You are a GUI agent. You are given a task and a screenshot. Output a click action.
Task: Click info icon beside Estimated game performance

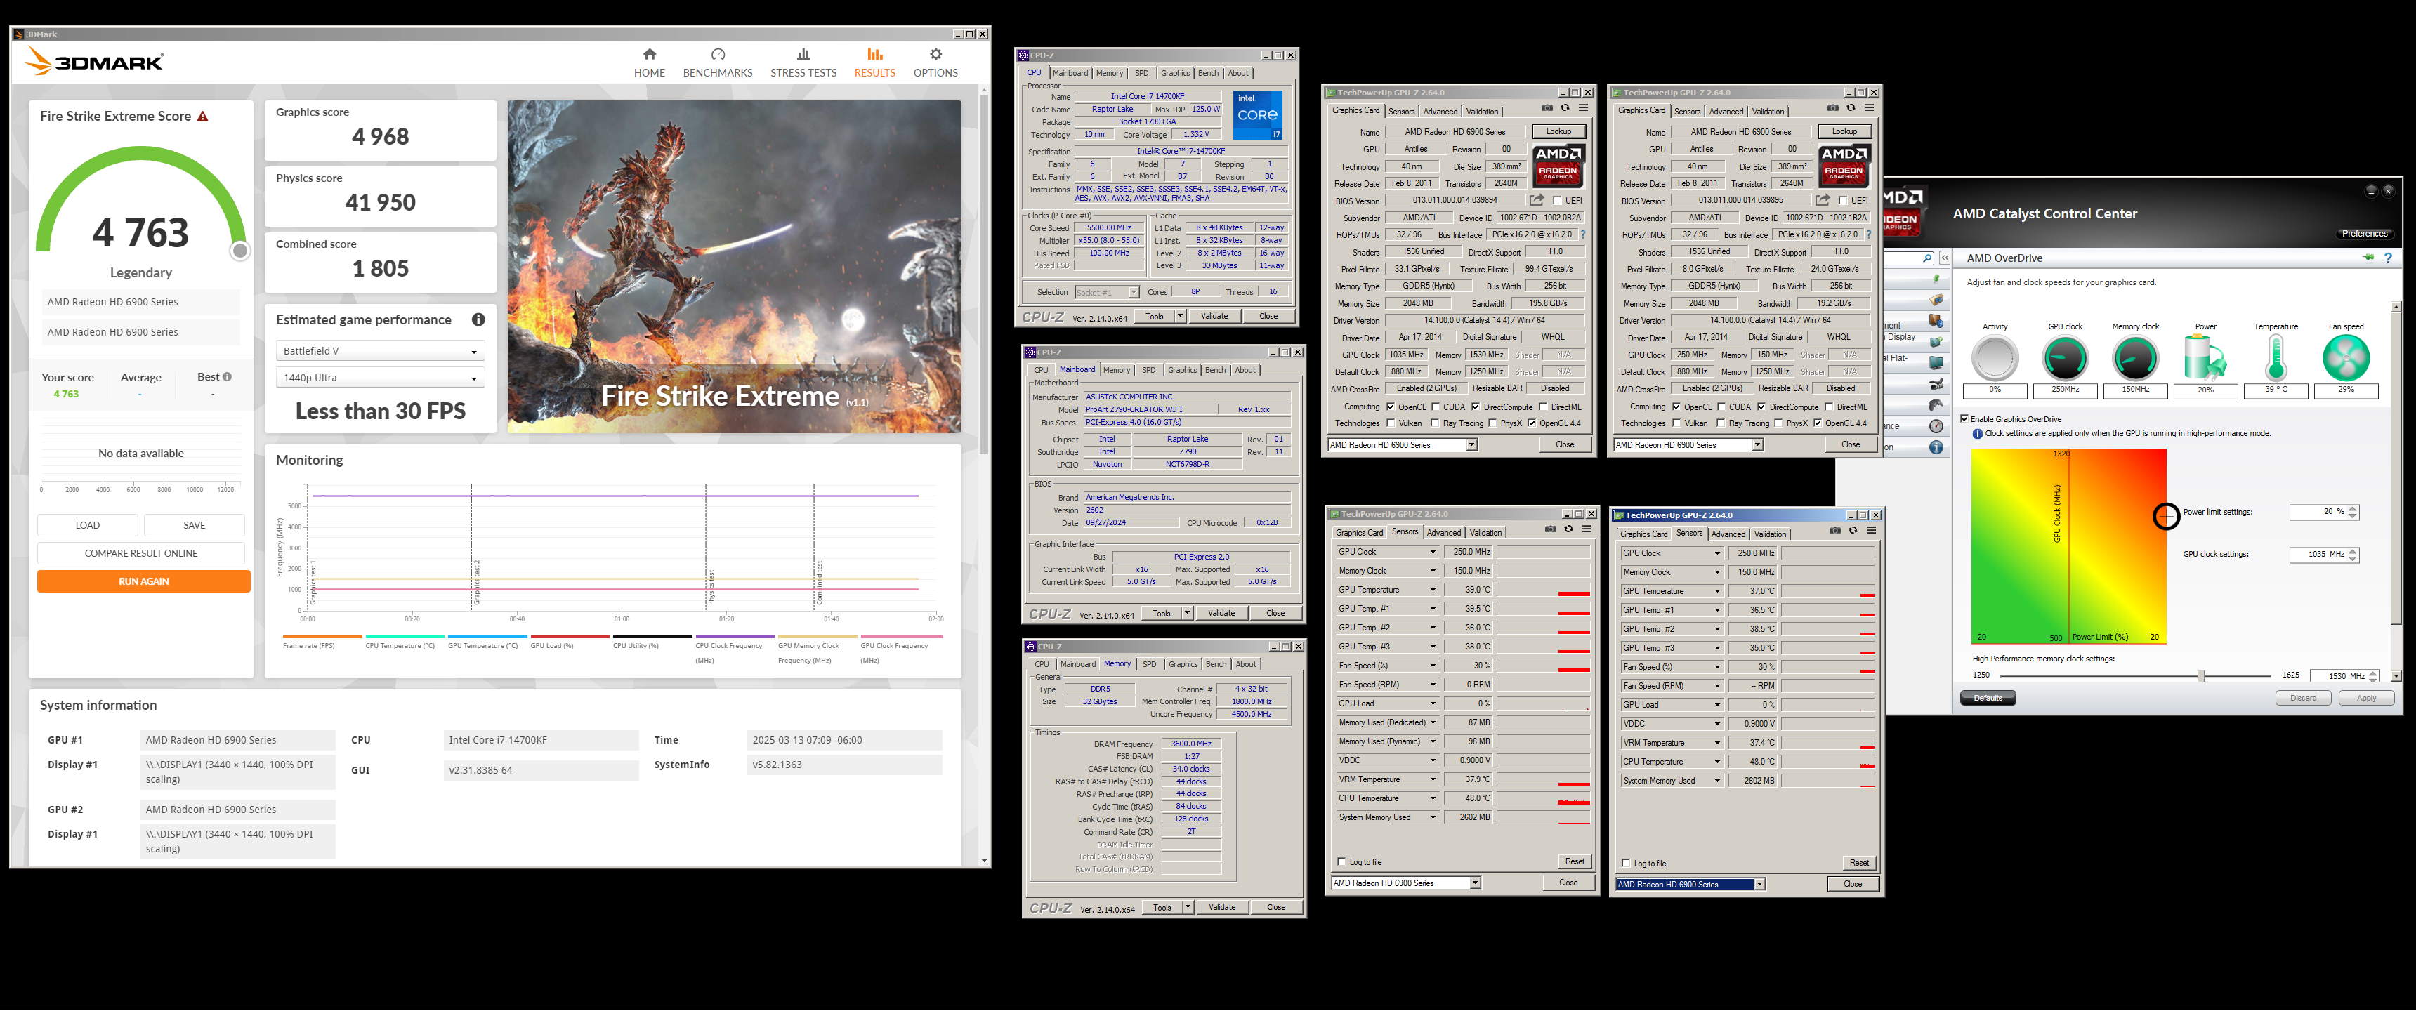[x=478, y=320]
